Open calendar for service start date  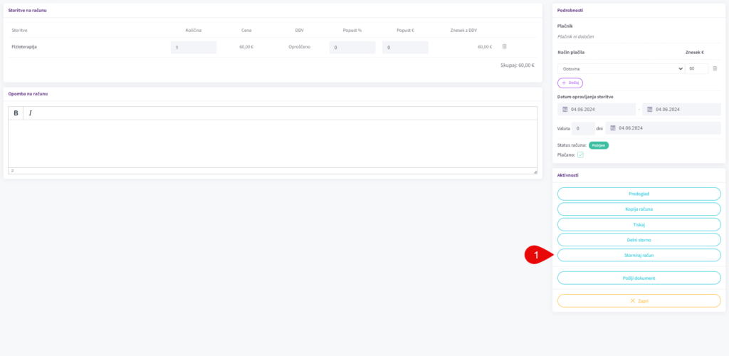[565, 110]
